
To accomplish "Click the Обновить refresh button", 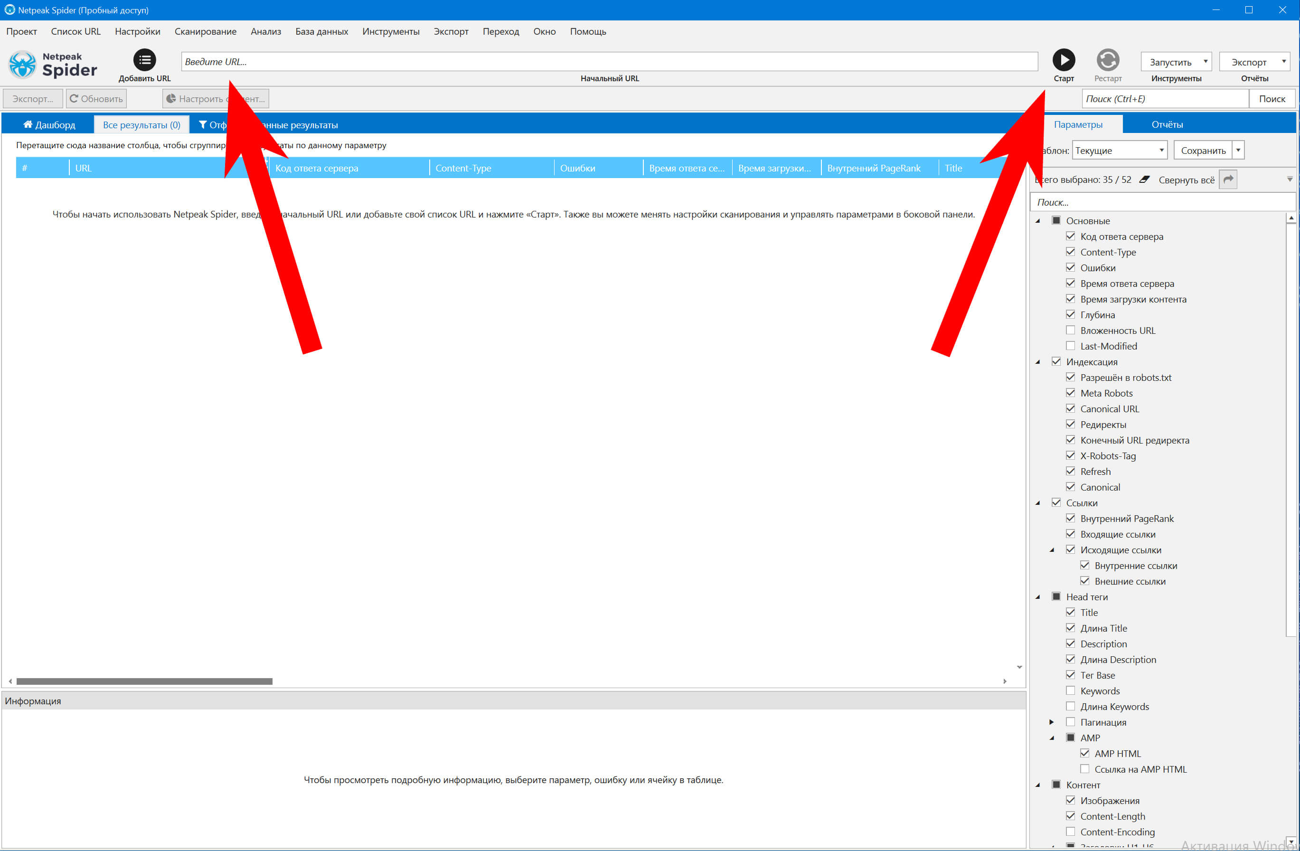I will point(97,99).
